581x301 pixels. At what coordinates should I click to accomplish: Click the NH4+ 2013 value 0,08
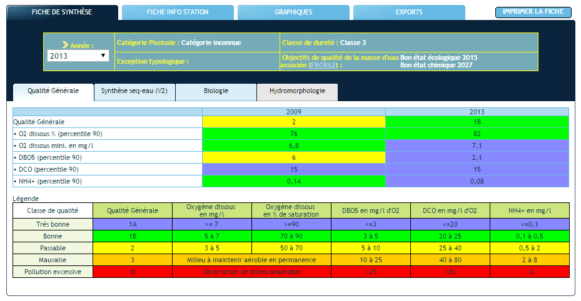coord(477,181)
